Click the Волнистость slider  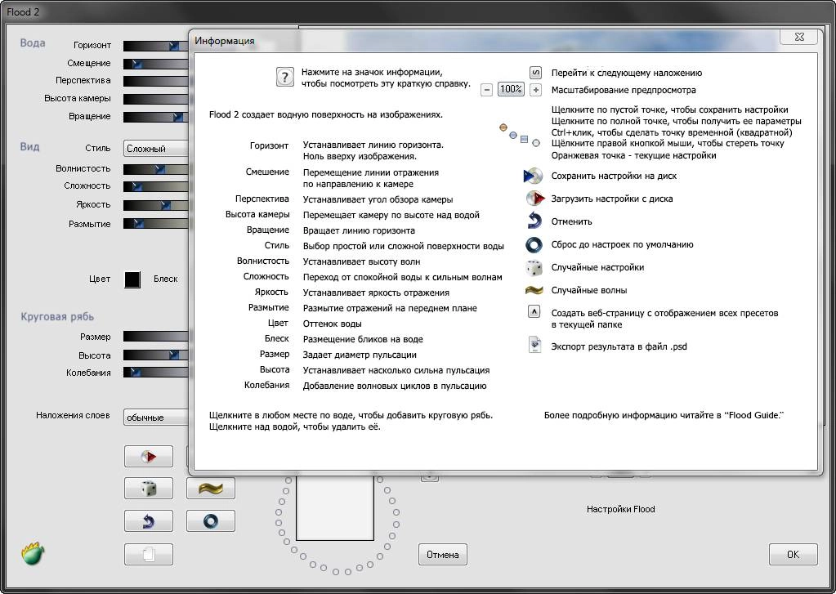tap(156, 169)
